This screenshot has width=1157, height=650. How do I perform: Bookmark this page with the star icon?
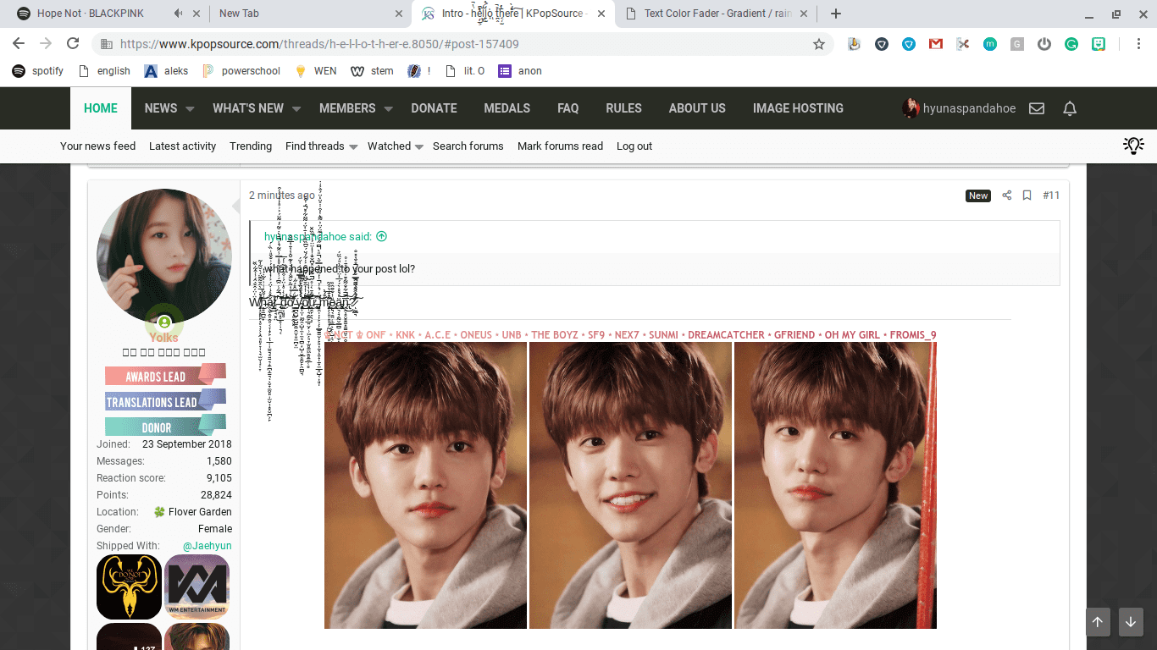(x=819, y=44)
